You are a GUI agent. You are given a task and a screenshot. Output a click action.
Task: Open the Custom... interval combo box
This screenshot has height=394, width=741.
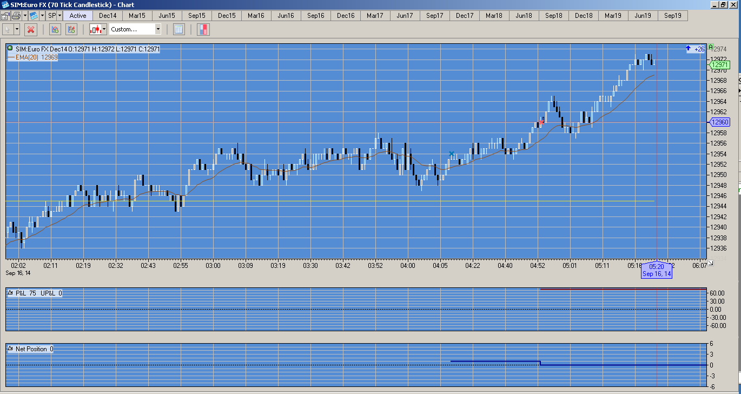(135, 29)
